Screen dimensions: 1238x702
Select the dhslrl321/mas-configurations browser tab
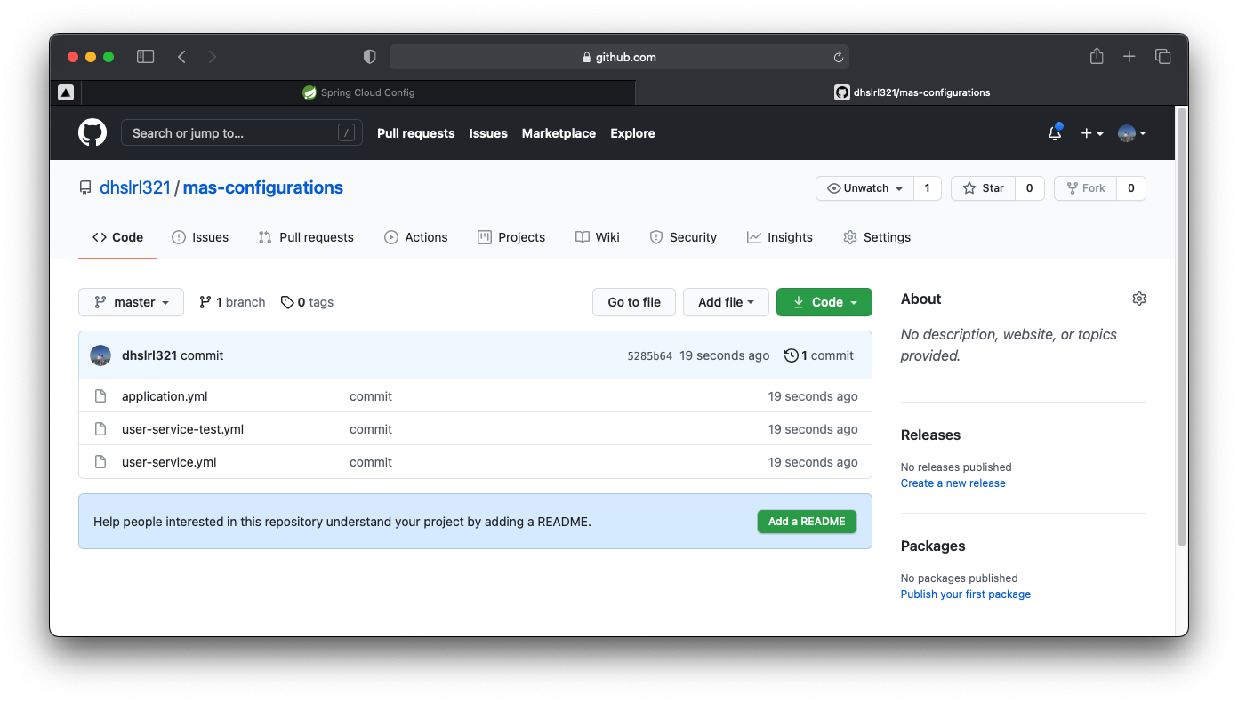tap(912, 92)
